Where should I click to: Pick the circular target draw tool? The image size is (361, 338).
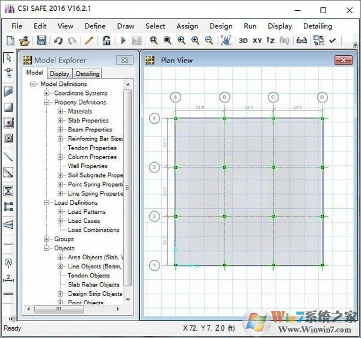pyautogui.click(x=8, y=138)
